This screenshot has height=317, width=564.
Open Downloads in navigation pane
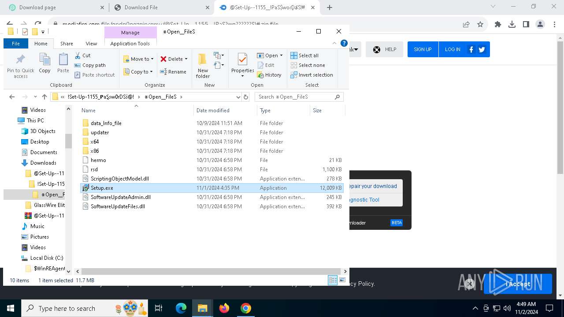43,163
